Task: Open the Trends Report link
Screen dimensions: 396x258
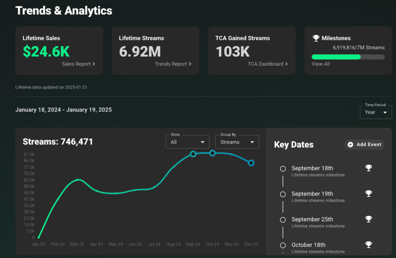Action: point(173,64)
